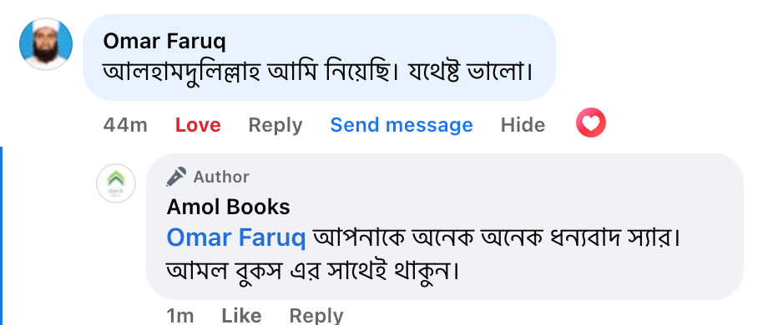Reply to the Amol Books comment
Viewport: 783px width, 325px height.
(x=316, y=316)
